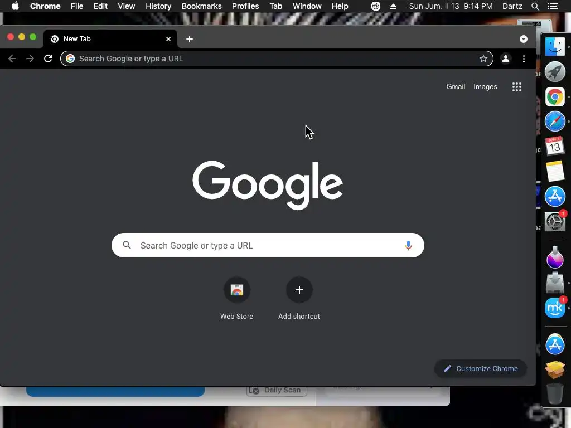Open the Images link
Viewport: 571px width, 428px height.
(x=485, y=86)
